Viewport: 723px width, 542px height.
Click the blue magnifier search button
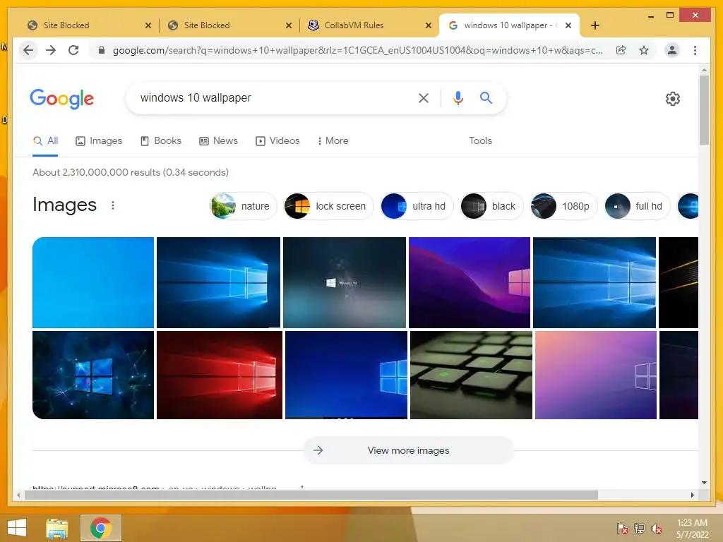pos(486,97)
